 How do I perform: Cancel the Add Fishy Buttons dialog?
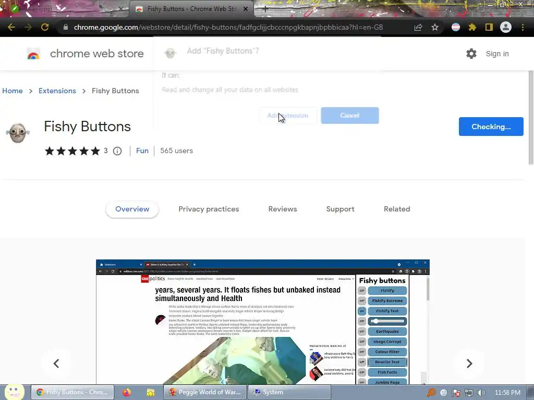pyautogui.click(x=350, y=115)
